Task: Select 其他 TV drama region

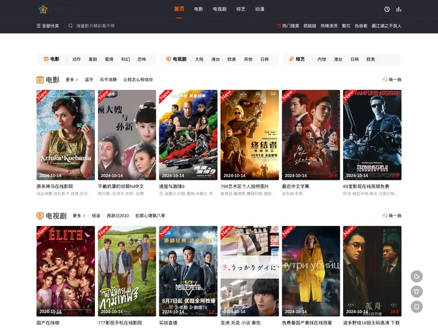Action: (248, 59)
